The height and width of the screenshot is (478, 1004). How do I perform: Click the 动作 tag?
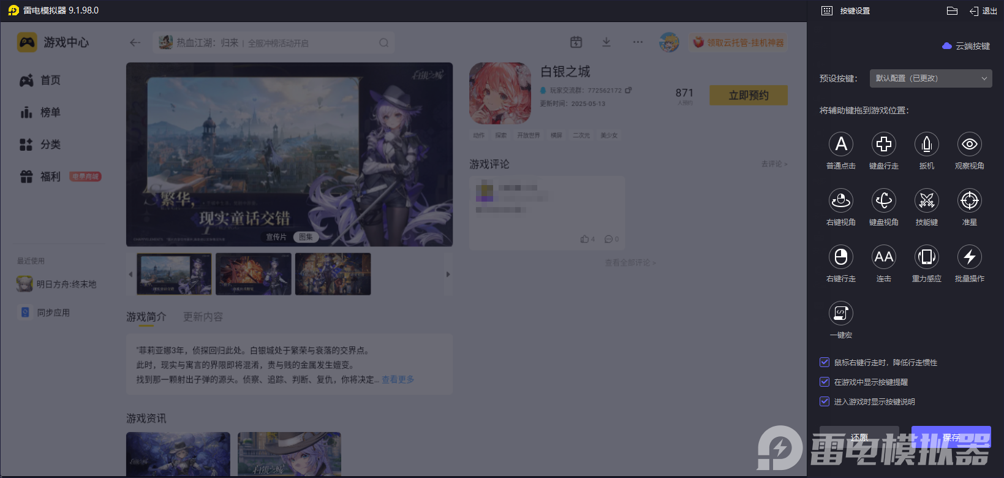(479, 135)
